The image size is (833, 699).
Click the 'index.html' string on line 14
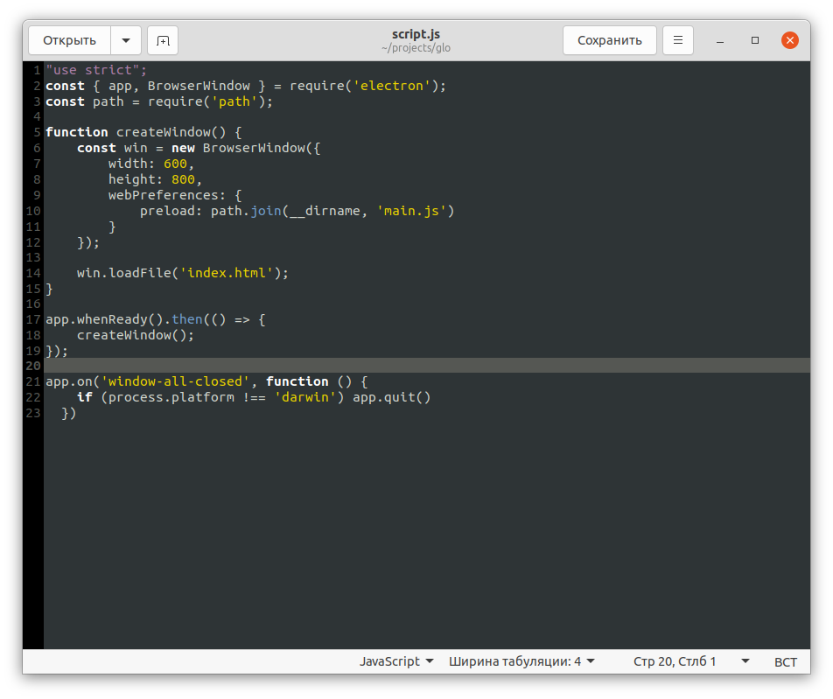pyautogui.click(x=227, y=273)
